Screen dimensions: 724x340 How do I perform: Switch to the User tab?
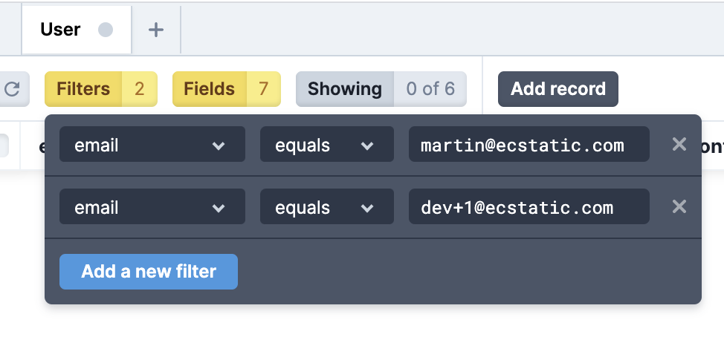pyautogui.click(x=61, y=30)
